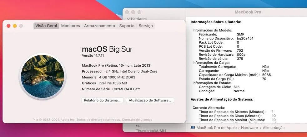This screenshot has height=137, width=307.
Task: Click charge state value '70'
Action: coord(264,79)
